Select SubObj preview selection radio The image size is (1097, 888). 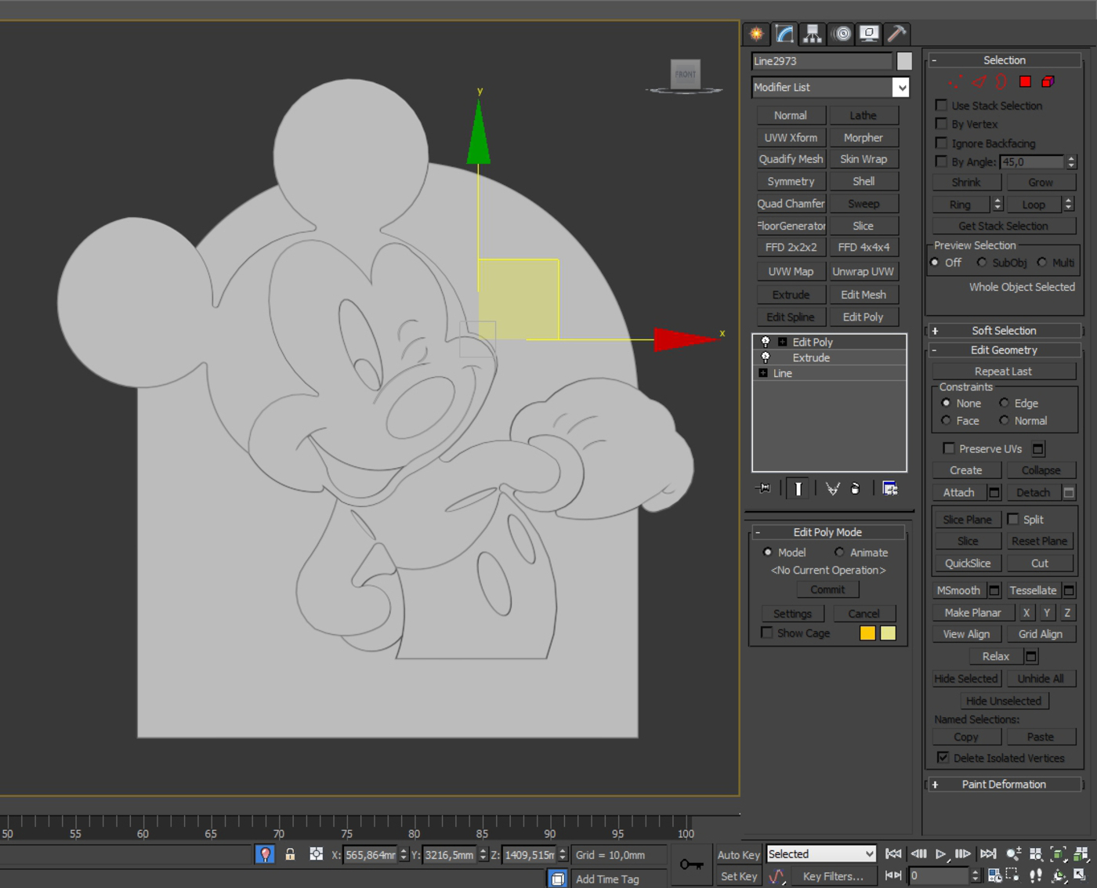coord(982,263)
